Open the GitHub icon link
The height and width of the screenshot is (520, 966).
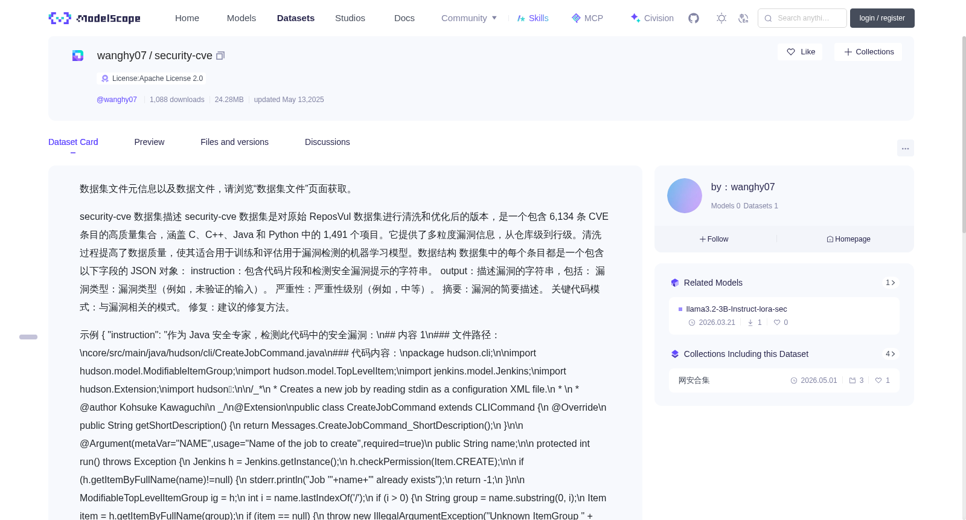tap(694, 18)
